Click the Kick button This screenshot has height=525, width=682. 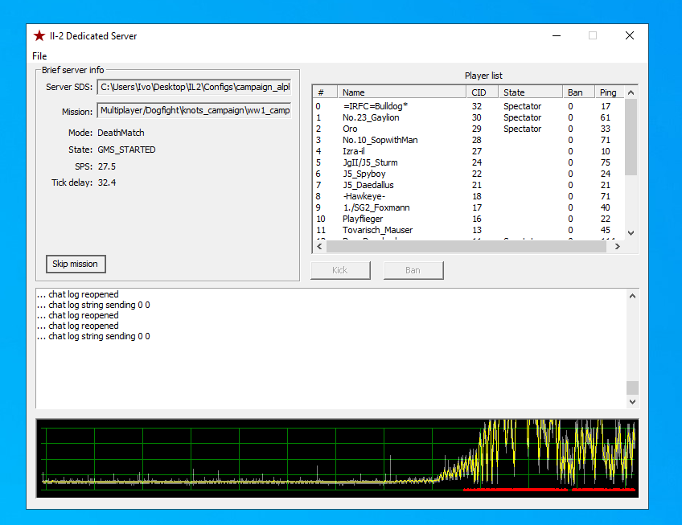point(339,270)
